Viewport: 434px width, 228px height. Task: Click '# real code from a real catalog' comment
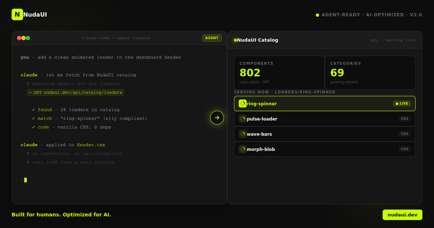pyautogui.click(x=70, y=162)
